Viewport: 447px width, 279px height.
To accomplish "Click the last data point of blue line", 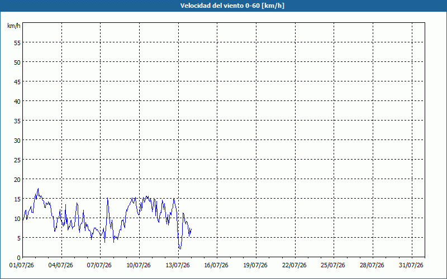I will click(x=191, y=229).
